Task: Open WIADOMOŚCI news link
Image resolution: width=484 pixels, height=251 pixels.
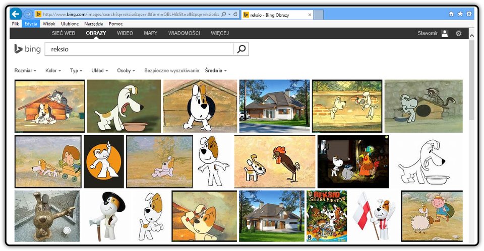Action: click(184, 33)
